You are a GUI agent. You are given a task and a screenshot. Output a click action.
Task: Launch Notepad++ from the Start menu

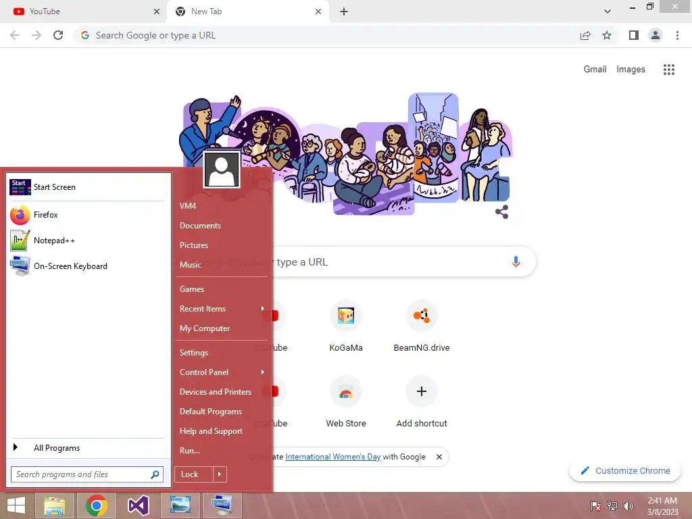tap(87, 241)
